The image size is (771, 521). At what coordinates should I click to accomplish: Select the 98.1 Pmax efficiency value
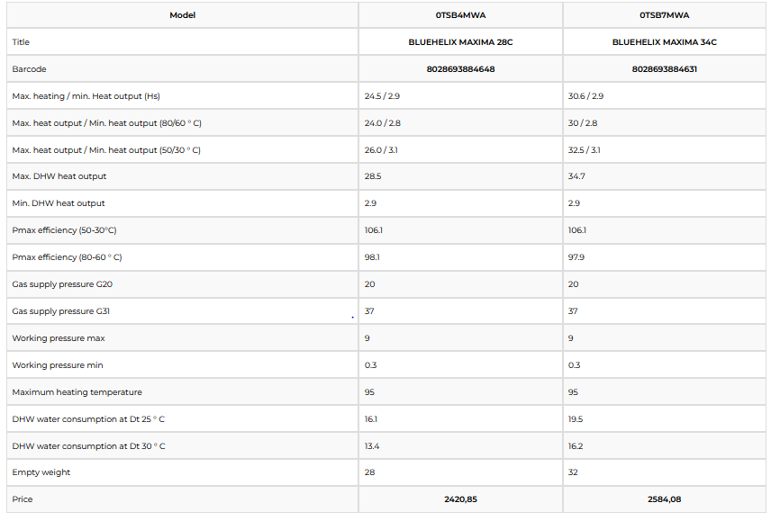click(x=372, y=257)
